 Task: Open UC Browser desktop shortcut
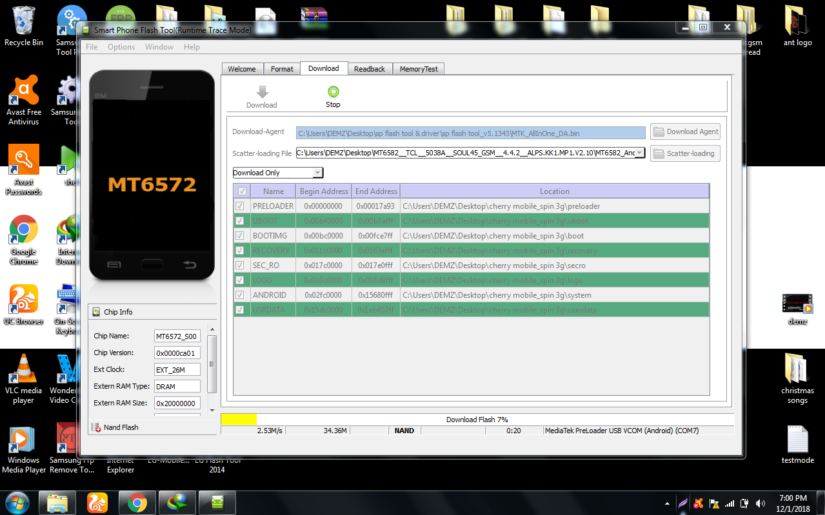click(23, 305)
